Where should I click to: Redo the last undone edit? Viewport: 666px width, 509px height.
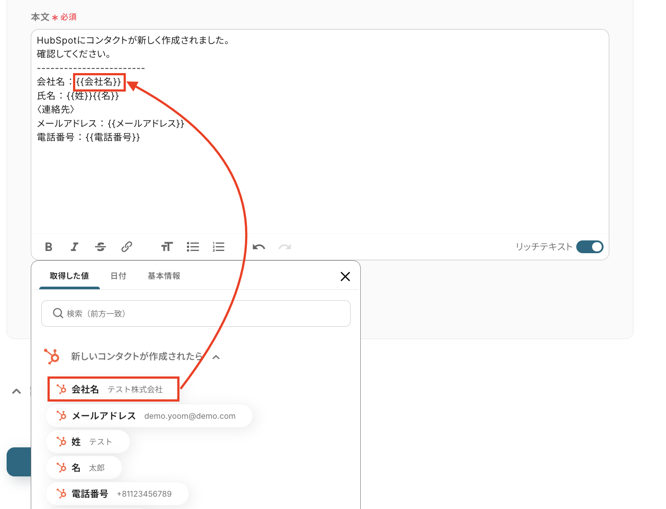285,247
